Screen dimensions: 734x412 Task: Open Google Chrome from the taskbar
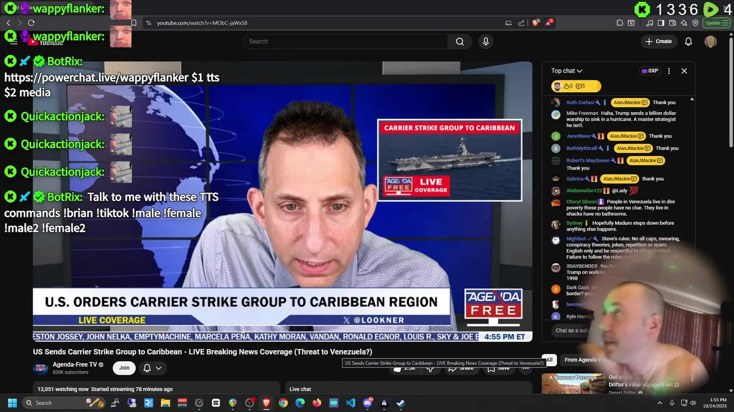[283, 403]
